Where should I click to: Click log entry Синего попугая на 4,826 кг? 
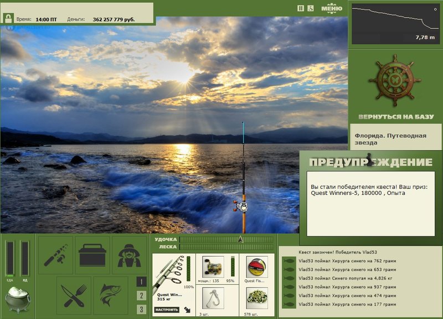pos(345,279)
